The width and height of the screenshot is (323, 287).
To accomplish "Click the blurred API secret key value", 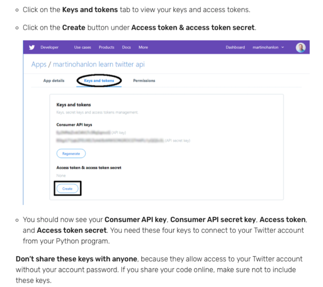I will click(x=110, y=140).
